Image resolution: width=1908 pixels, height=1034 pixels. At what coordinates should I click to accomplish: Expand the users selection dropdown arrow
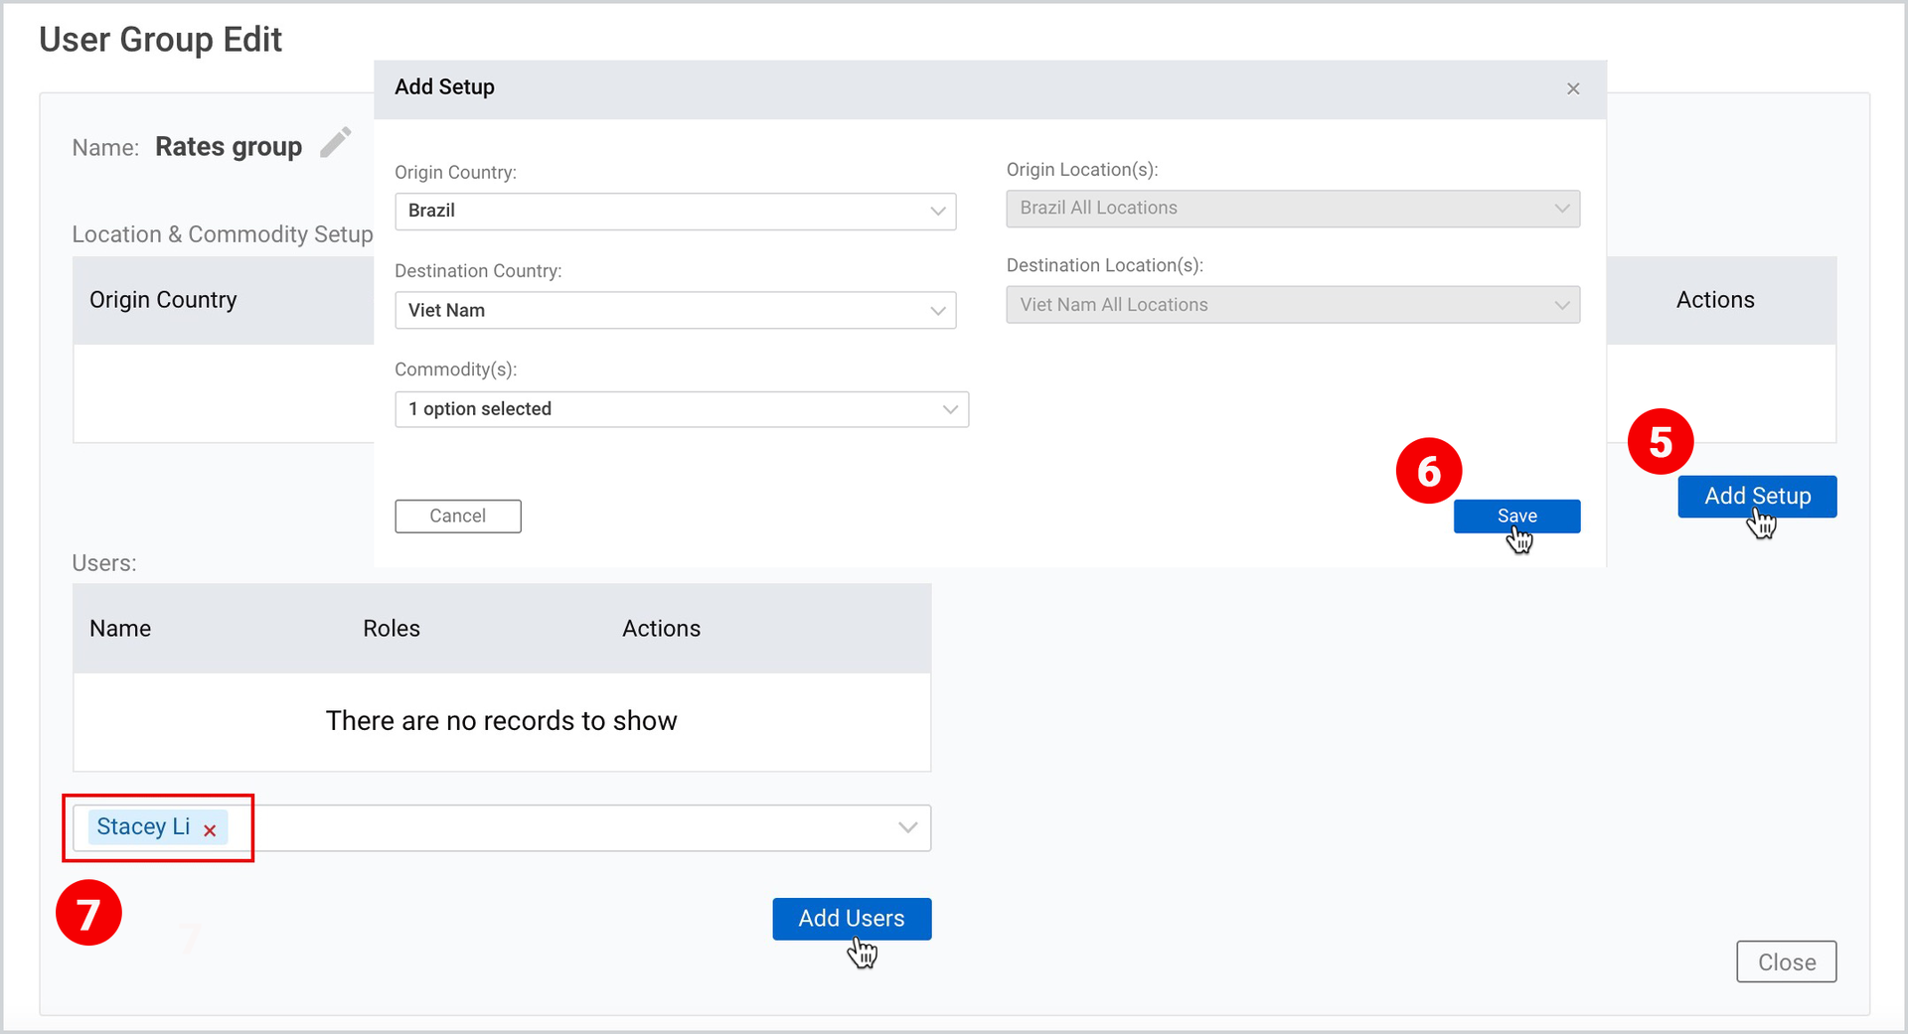point(907,827)
